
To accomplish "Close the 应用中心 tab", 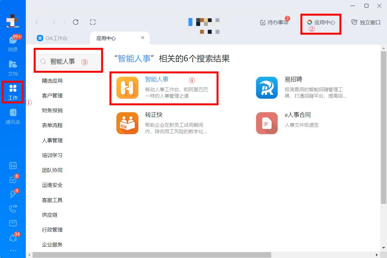I will point(143,38).
